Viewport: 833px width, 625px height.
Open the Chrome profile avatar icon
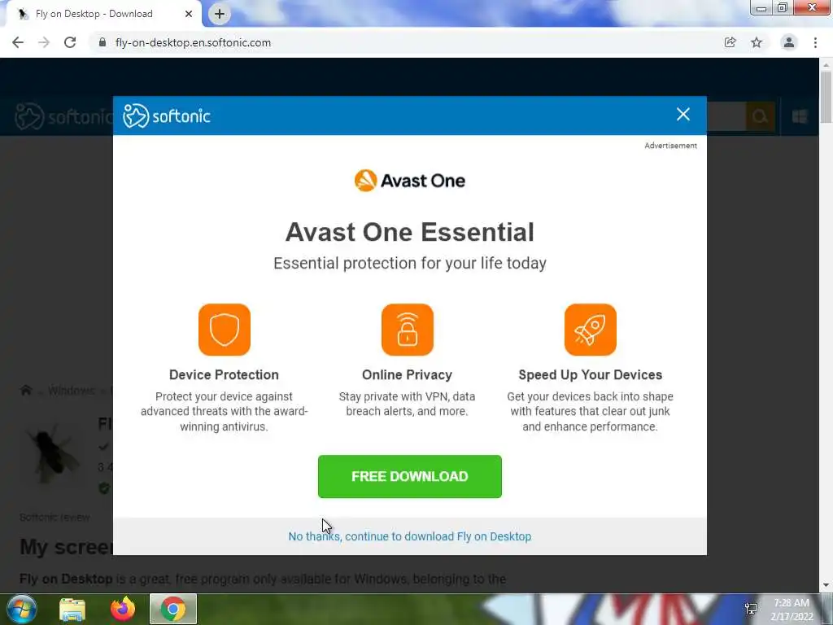(789, 42)
